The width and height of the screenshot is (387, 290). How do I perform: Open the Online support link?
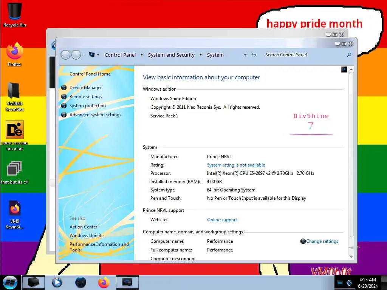point(222,220)
